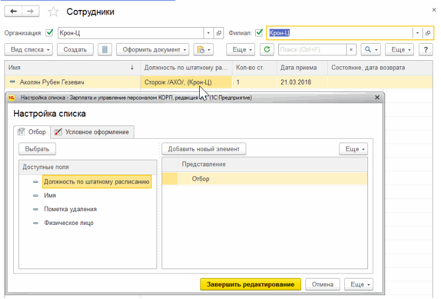Open the document-with-clock icon dropdown

[204, 50]
